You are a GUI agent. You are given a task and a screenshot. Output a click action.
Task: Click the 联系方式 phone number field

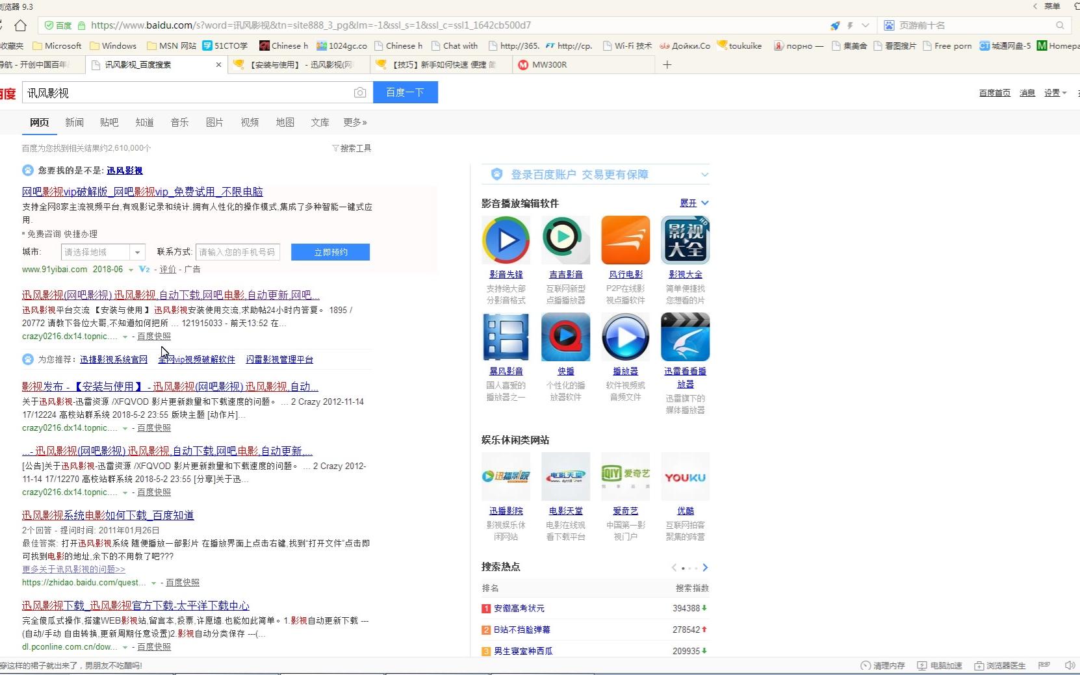pyautogui.click(x=238, y=252)
